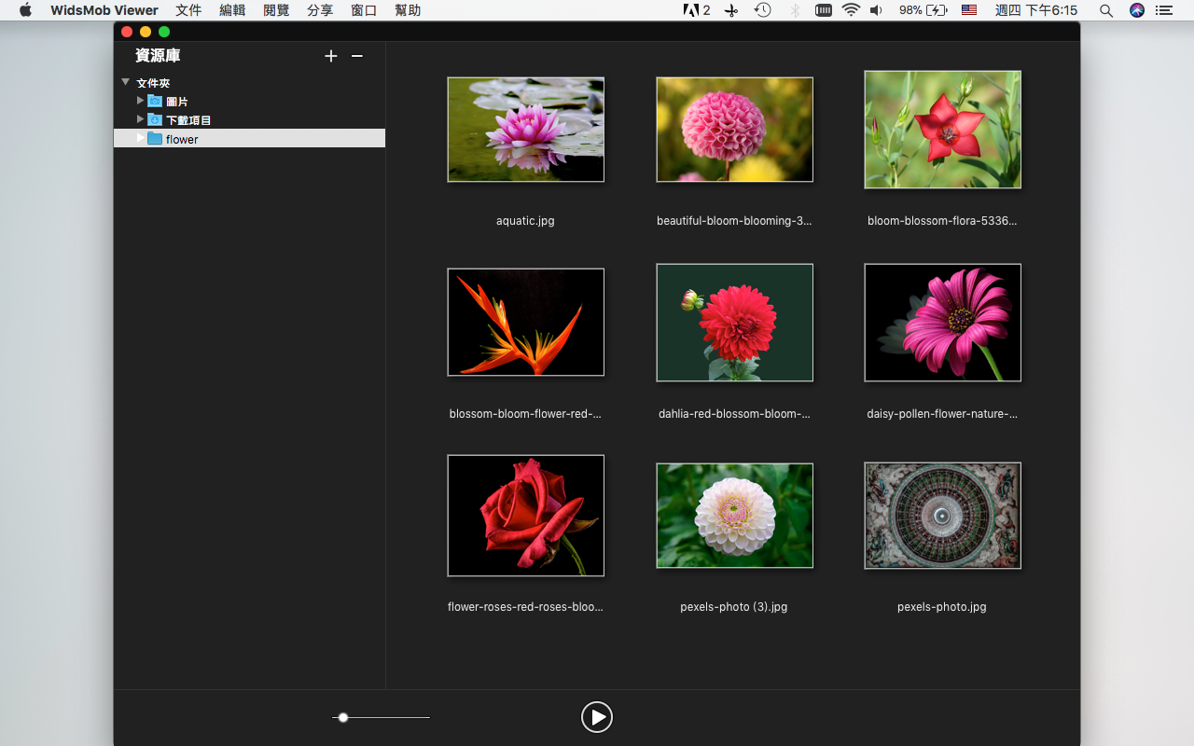Viewport: 1194px width, 746px height.
Task: Select the aquatic.jpg water lily thumbnail
Action: [525, 130]
